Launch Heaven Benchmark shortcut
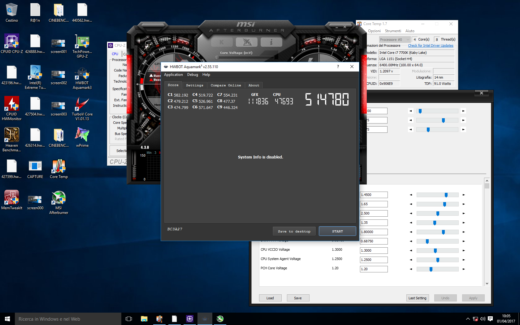 tap(12, 140)
